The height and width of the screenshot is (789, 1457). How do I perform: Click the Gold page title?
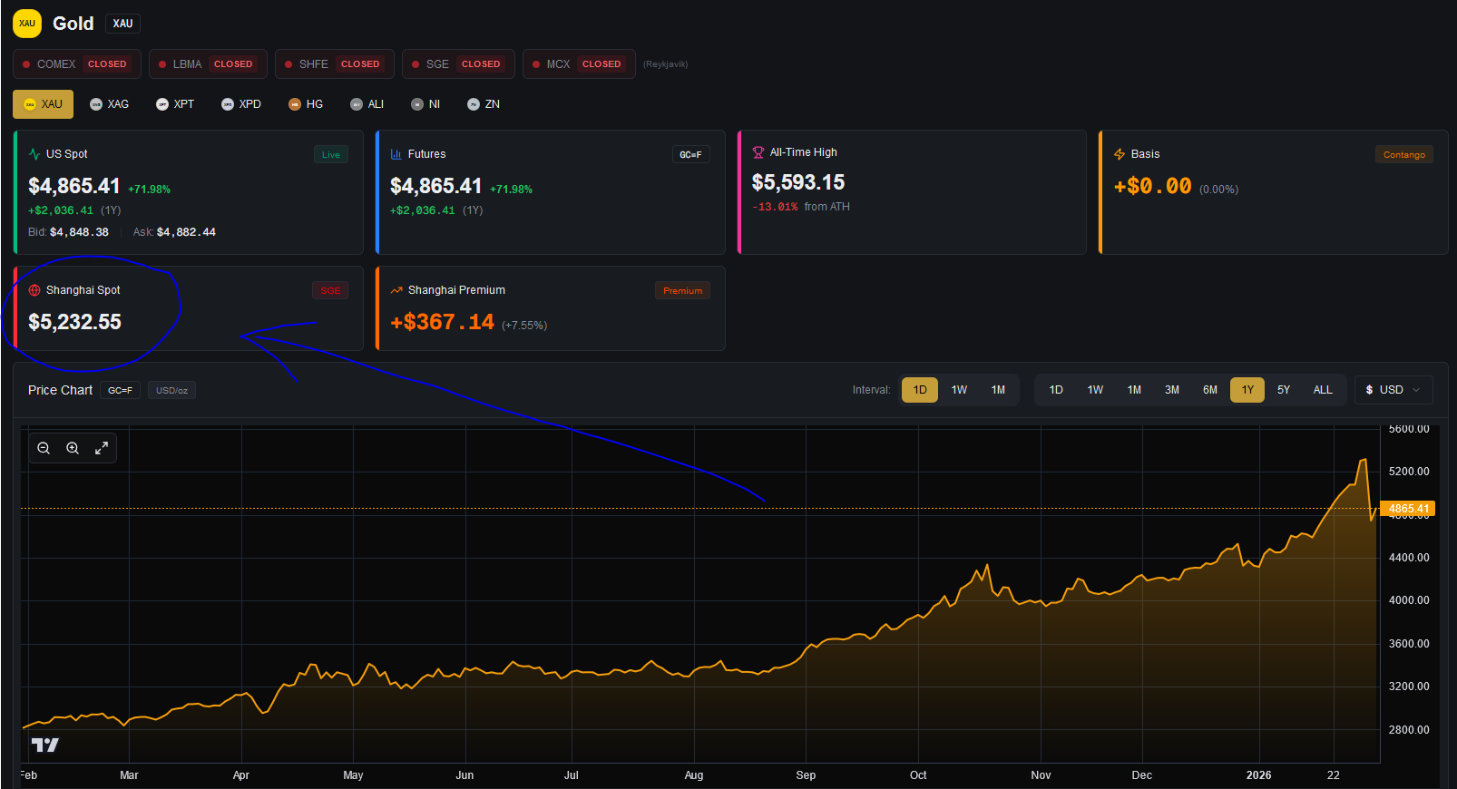click(73, 24)
